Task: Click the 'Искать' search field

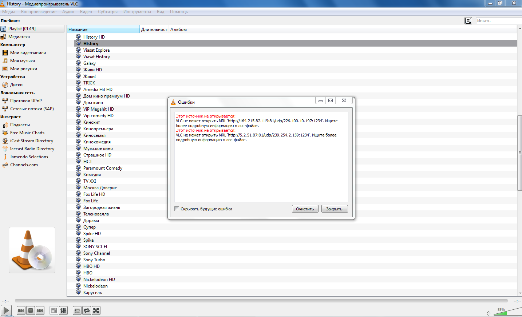Action: coord(498,21)
